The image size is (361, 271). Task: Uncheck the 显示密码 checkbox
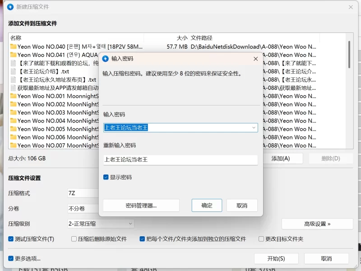(x=106, y=177)
